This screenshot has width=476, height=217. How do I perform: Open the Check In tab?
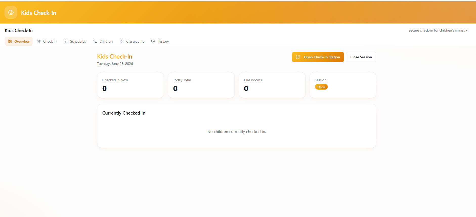[x=47, y=41]
